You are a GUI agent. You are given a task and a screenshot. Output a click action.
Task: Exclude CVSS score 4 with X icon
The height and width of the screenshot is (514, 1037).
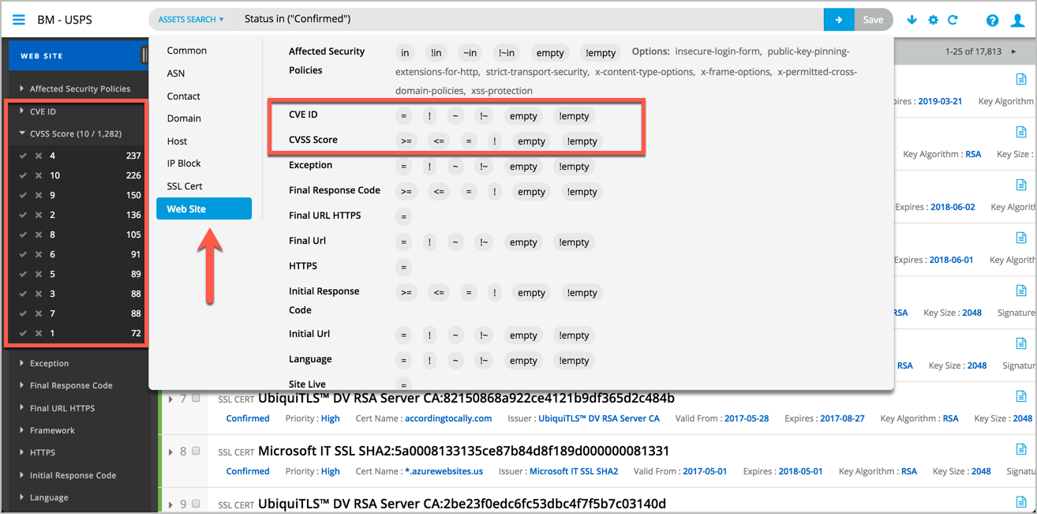tap(38, 156)
